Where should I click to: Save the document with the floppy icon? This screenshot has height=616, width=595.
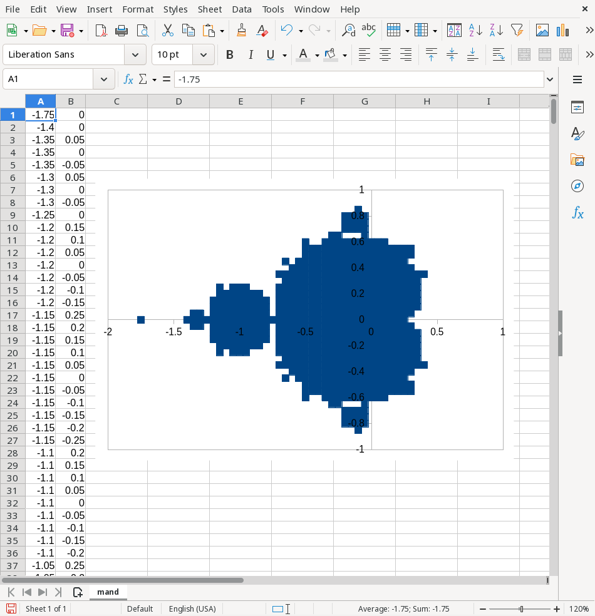(x=67, y=30)
